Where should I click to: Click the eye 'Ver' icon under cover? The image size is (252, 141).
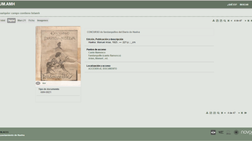(x=38, y=83)
